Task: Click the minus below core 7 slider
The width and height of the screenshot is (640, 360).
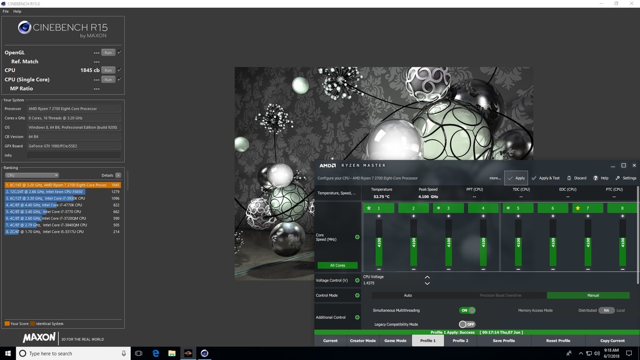Action: pyautogui.click(x=587, y=269)
